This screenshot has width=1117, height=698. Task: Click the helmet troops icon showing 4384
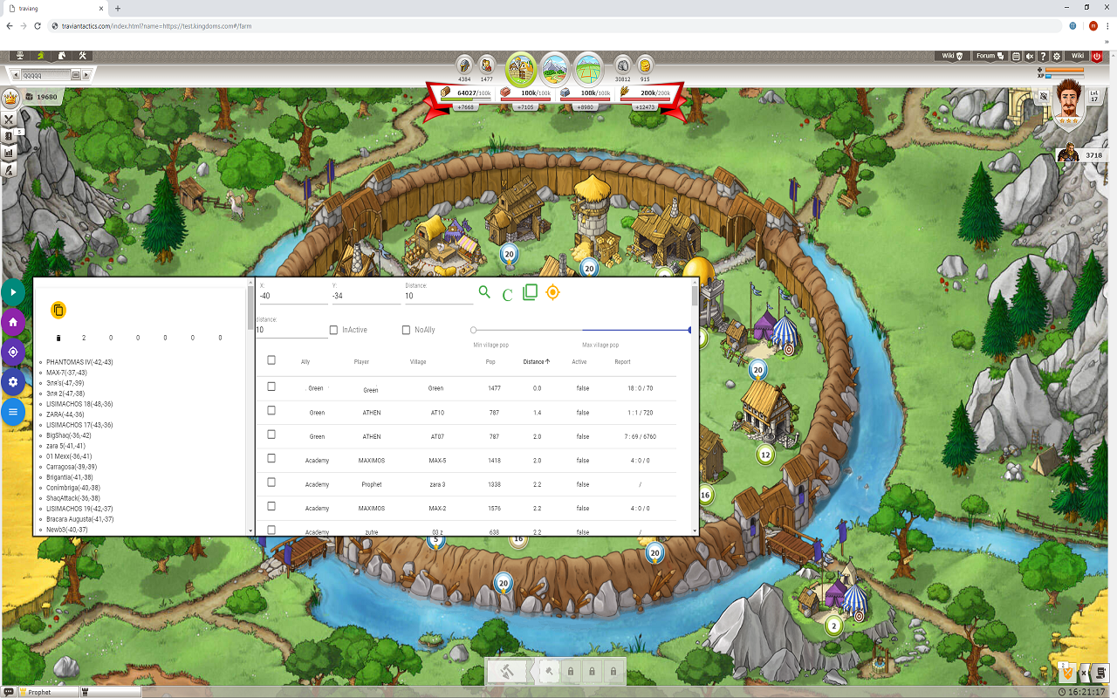464,65
